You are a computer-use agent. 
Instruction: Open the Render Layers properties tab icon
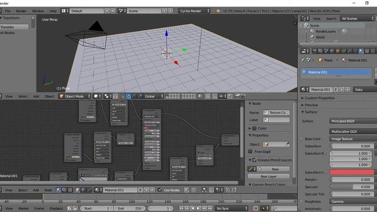tap(320, 51)
